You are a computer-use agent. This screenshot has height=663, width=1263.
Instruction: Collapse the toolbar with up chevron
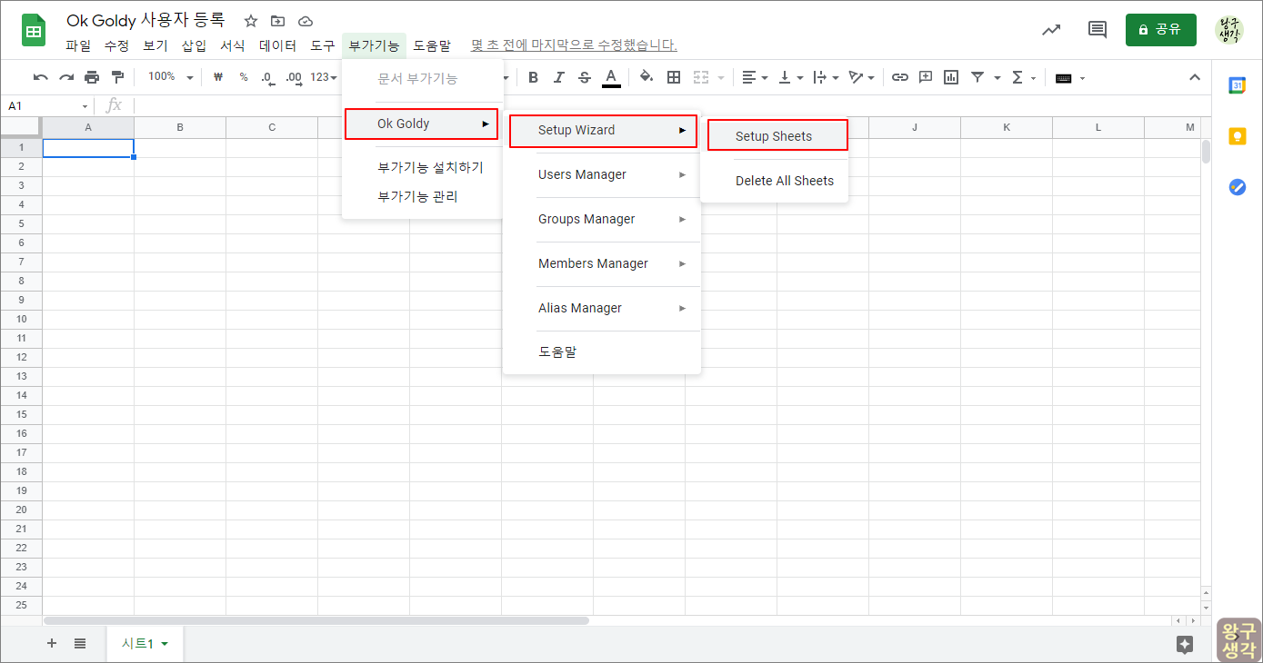click(1195, 77)
